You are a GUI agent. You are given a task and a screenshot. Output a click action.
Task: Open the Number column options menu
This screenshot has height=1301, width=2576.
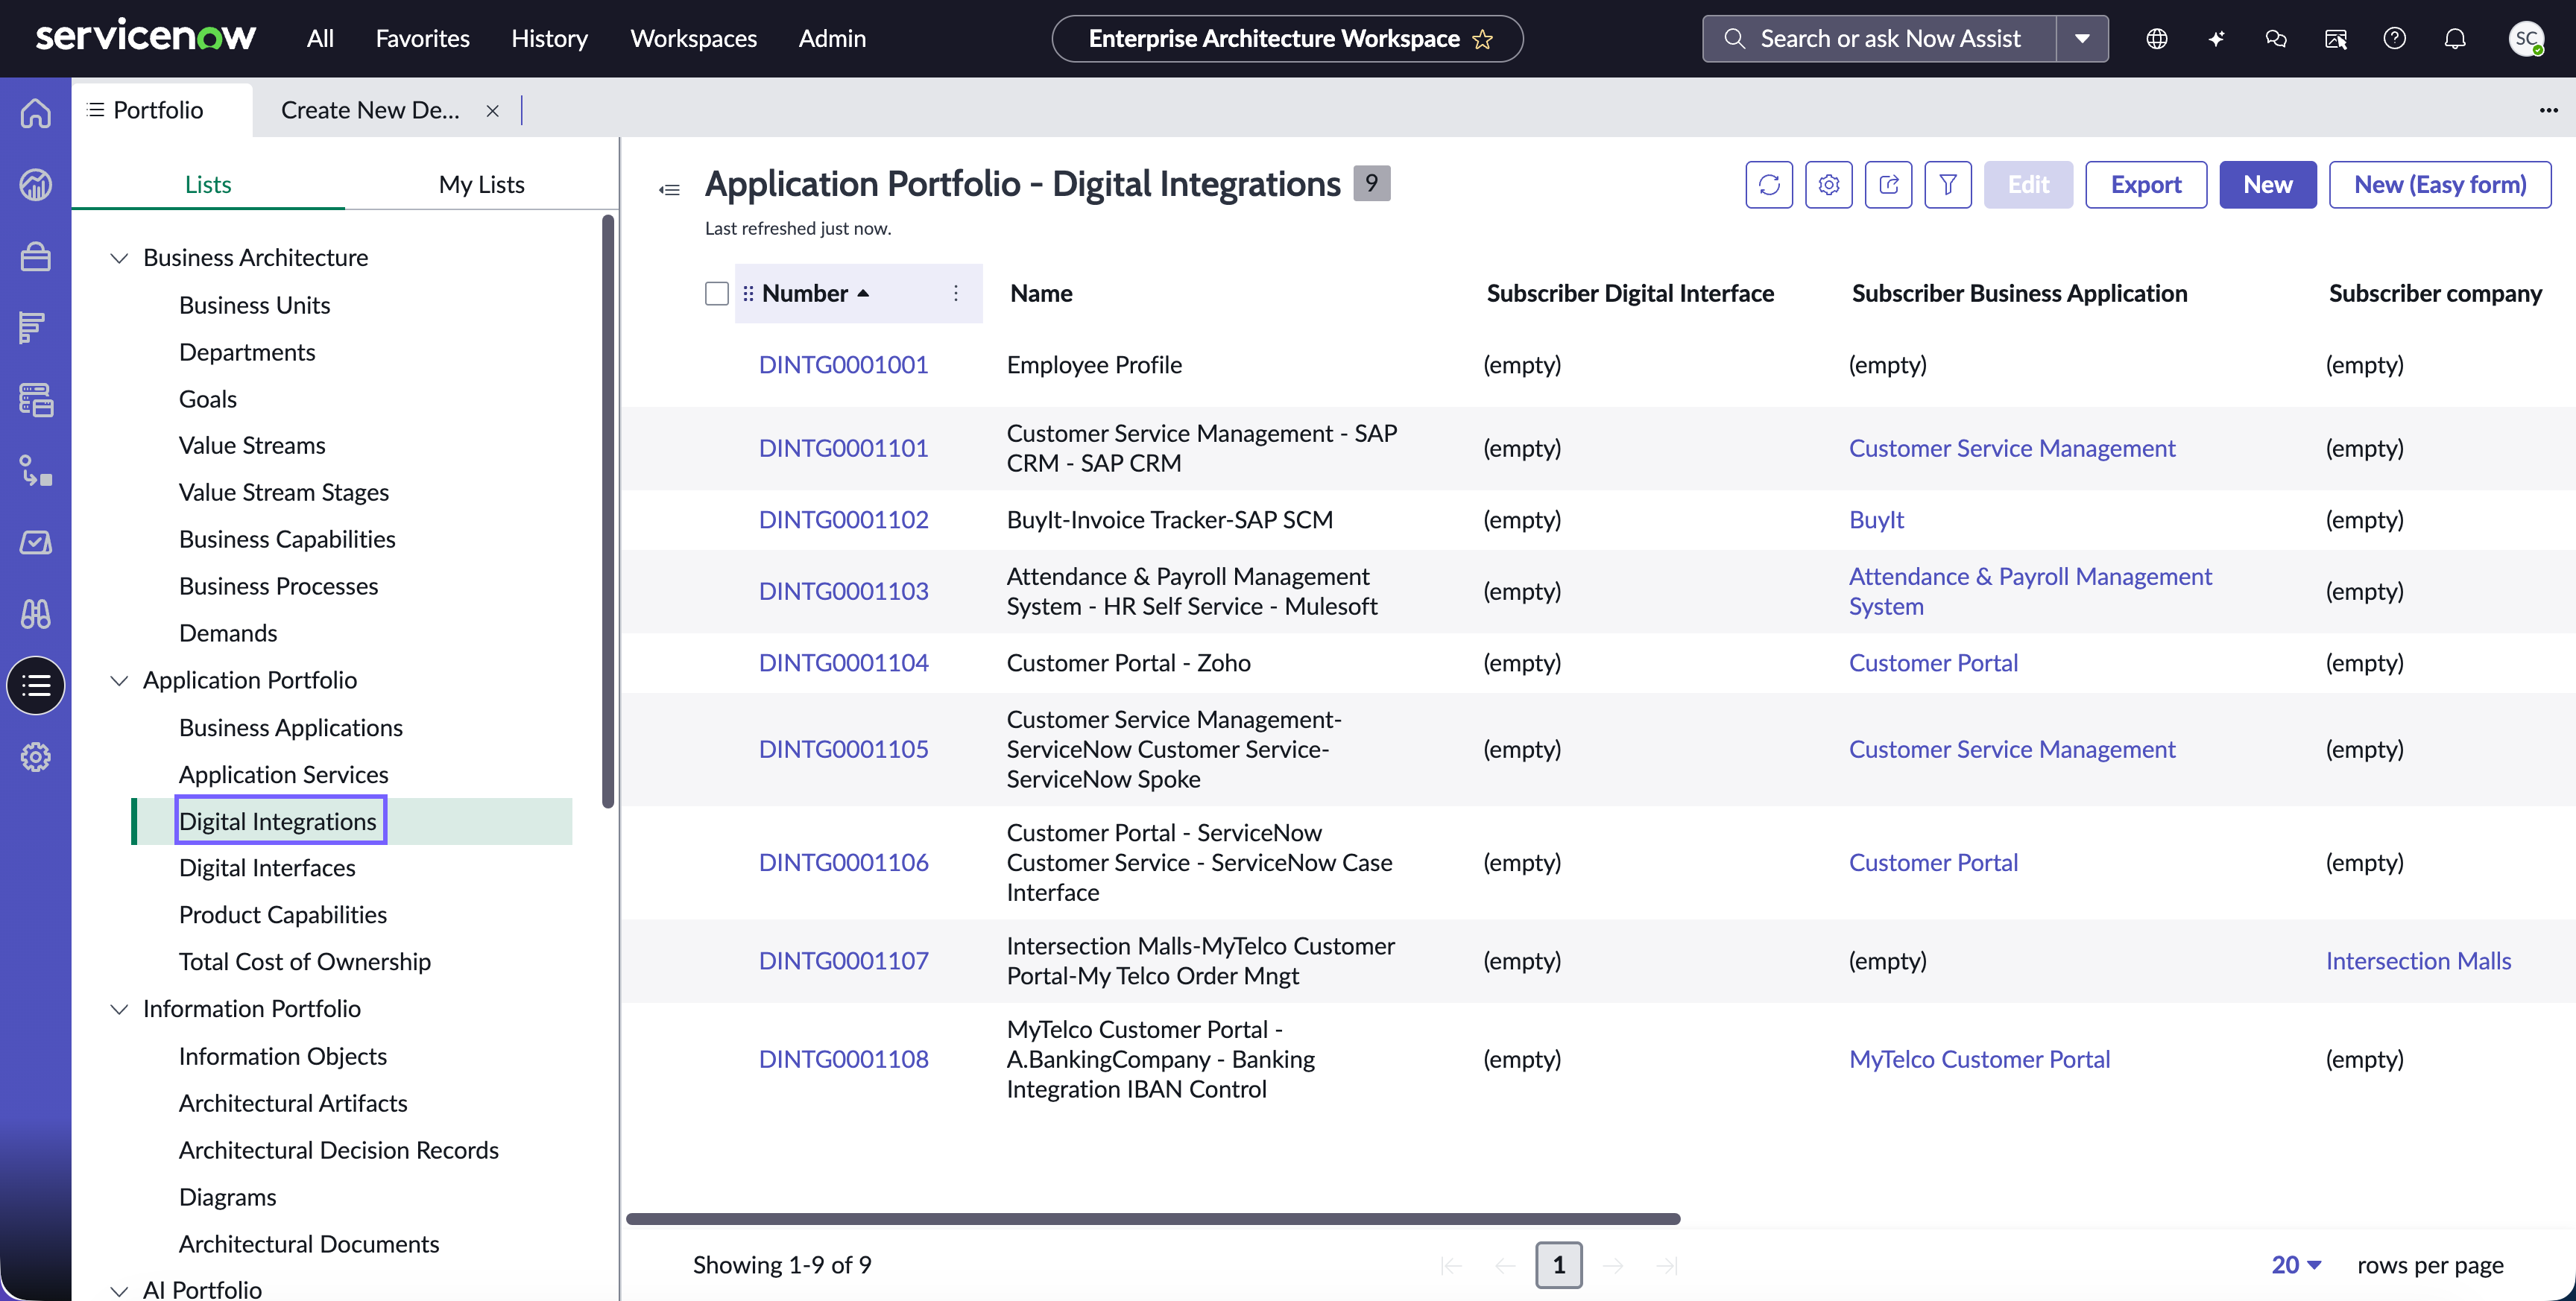click(x=956, y=293)
